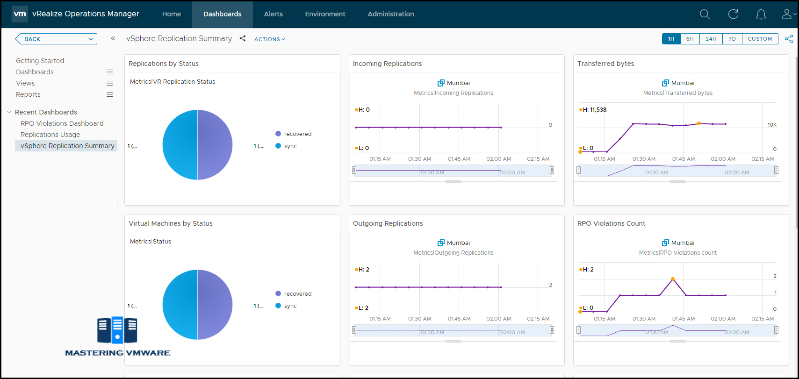Viewport: 799px width, 379px height.
Task: Switch to the Environment tab
Action: (325, 14)
